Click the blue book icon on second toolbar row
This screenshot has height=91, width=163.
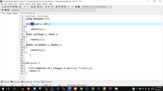point(8,10)
